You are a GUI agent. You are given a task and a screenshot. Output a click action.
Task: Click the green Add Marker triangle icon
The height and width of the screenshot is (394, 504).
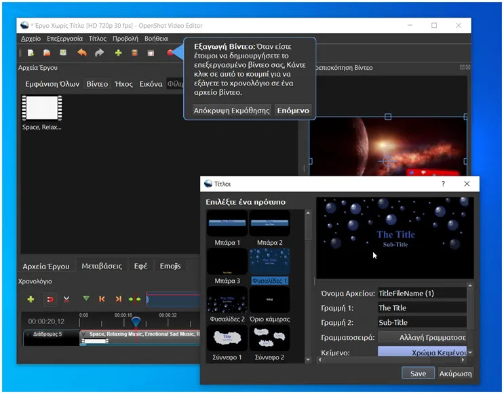click(86, 299)
